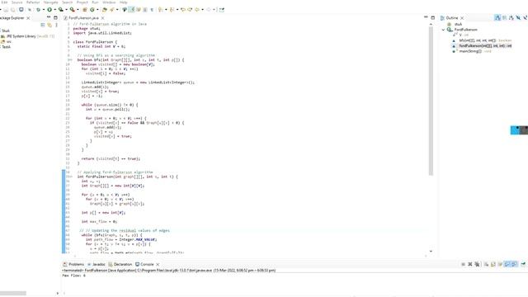Collapse all in Package Explorer
The height and width of the screenshot is (297, 528).
click(x=43, y=25)
